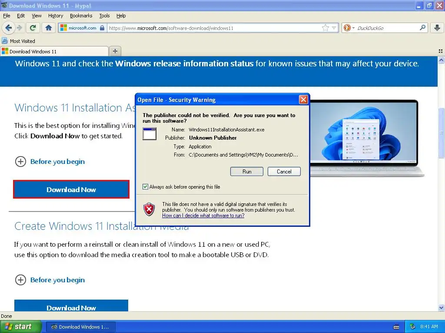Screen dimensions: 445x333
Task: Open the Downloads arrow toolbar icon
Action: 437,28
